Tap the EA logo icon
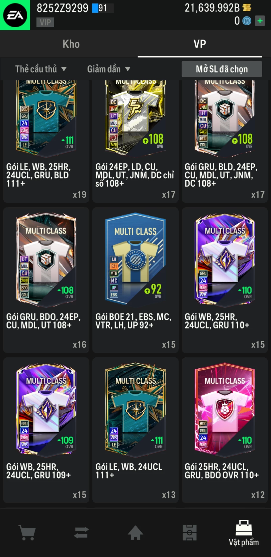 15,15
